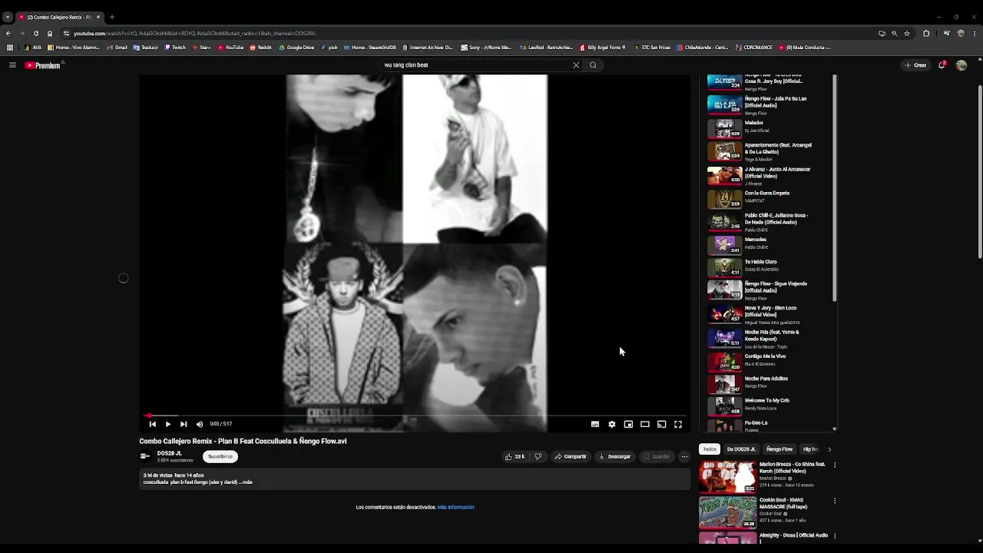983x553 pixels.
Task: Select the Ñengo Flow filter chip
Action: (x=779, y=449)
